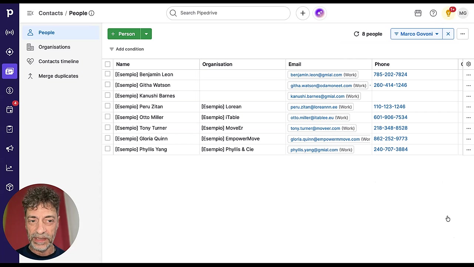Open the help question mark icon
The height and width of the screenshot is (267, 474).
(433, 13)
